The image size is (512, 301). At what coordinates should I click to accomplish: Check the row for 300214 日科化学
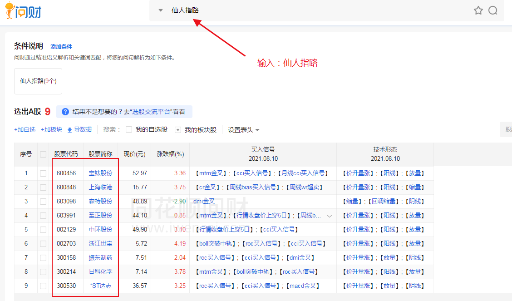point(43,271)
